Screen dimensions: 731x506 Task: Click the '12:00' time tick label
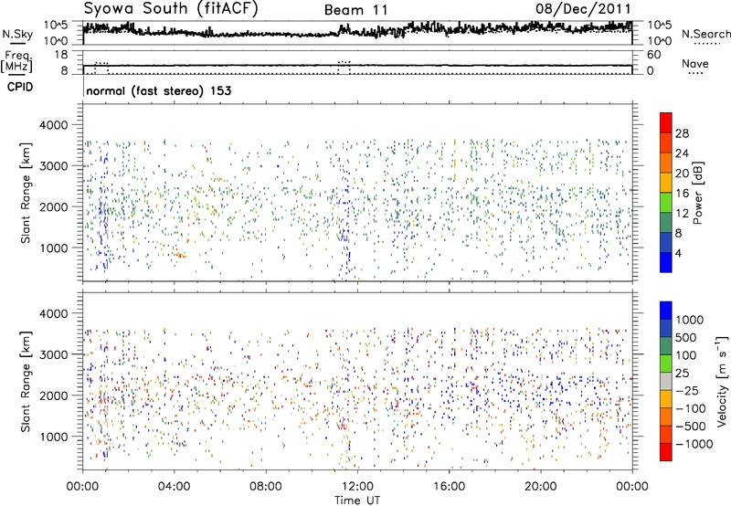click(x=357, y=487)
